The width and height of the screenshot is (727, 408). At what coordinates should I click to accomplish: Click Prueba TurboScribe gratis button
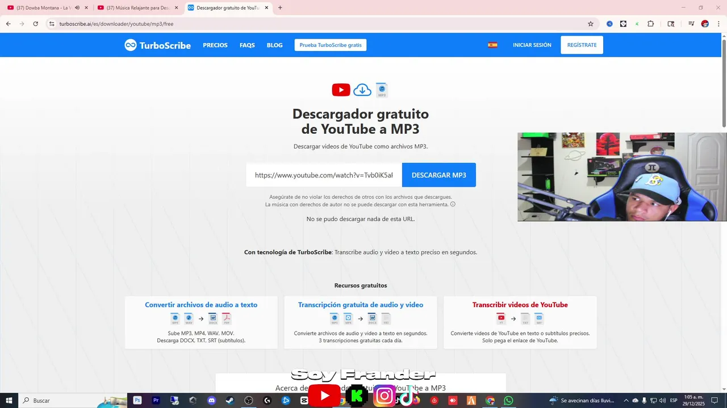(331, 45)
